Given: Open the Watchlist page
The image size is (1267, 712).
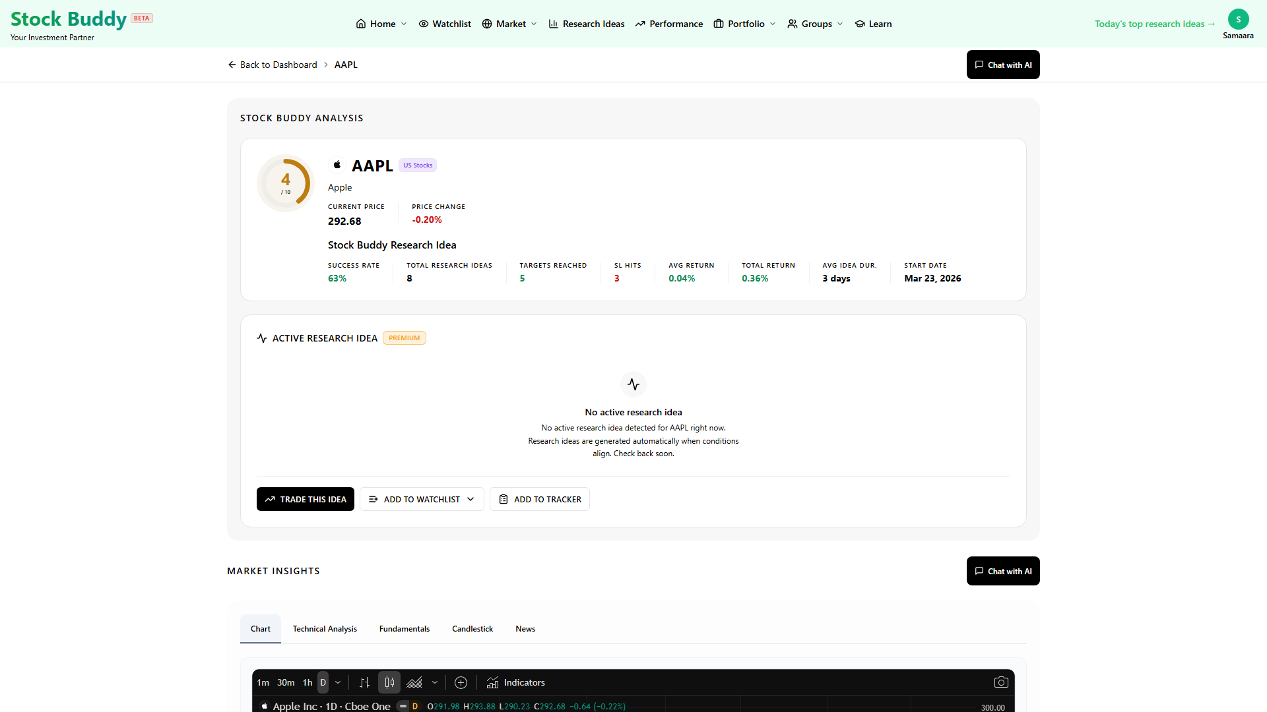Looking at the screenshot, I should point(445,24).
